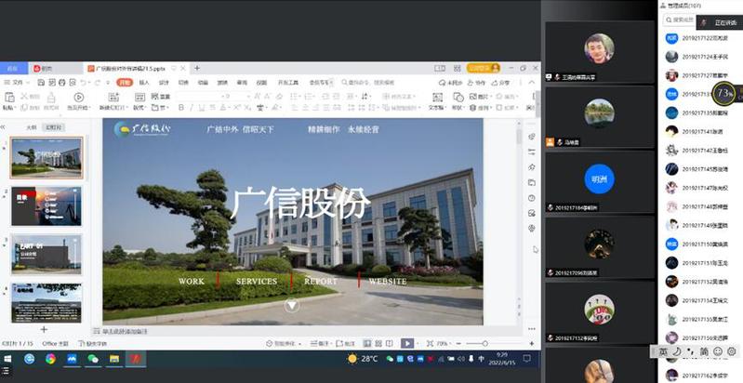Click the Paste clipboard icon
This screenshot has height=383, width=743.
coord(11,98)
